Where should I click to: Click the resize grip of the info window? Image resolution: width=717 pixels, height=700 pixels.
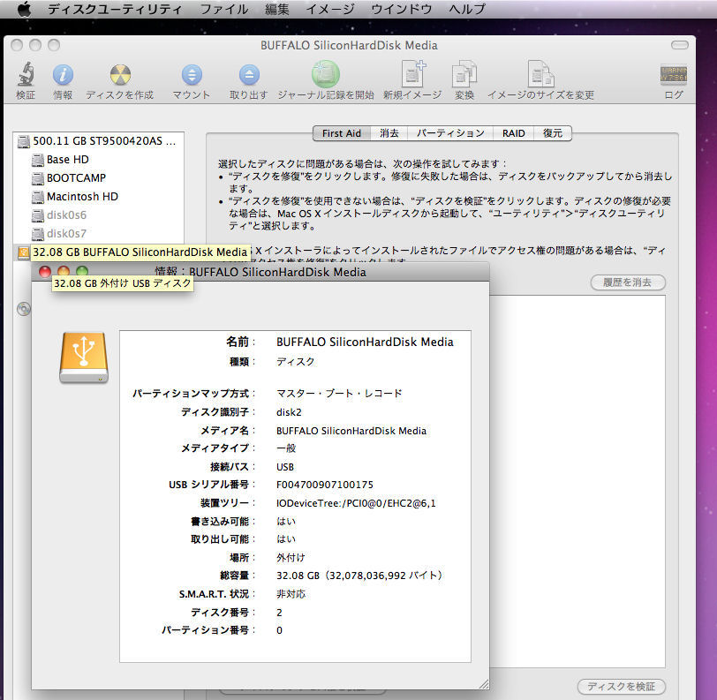point(483,683)
